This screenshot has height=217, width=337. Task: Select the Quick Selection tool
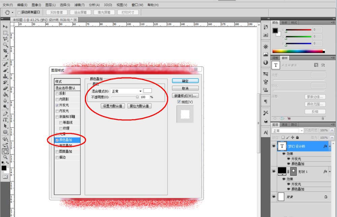tap(5, 45)
